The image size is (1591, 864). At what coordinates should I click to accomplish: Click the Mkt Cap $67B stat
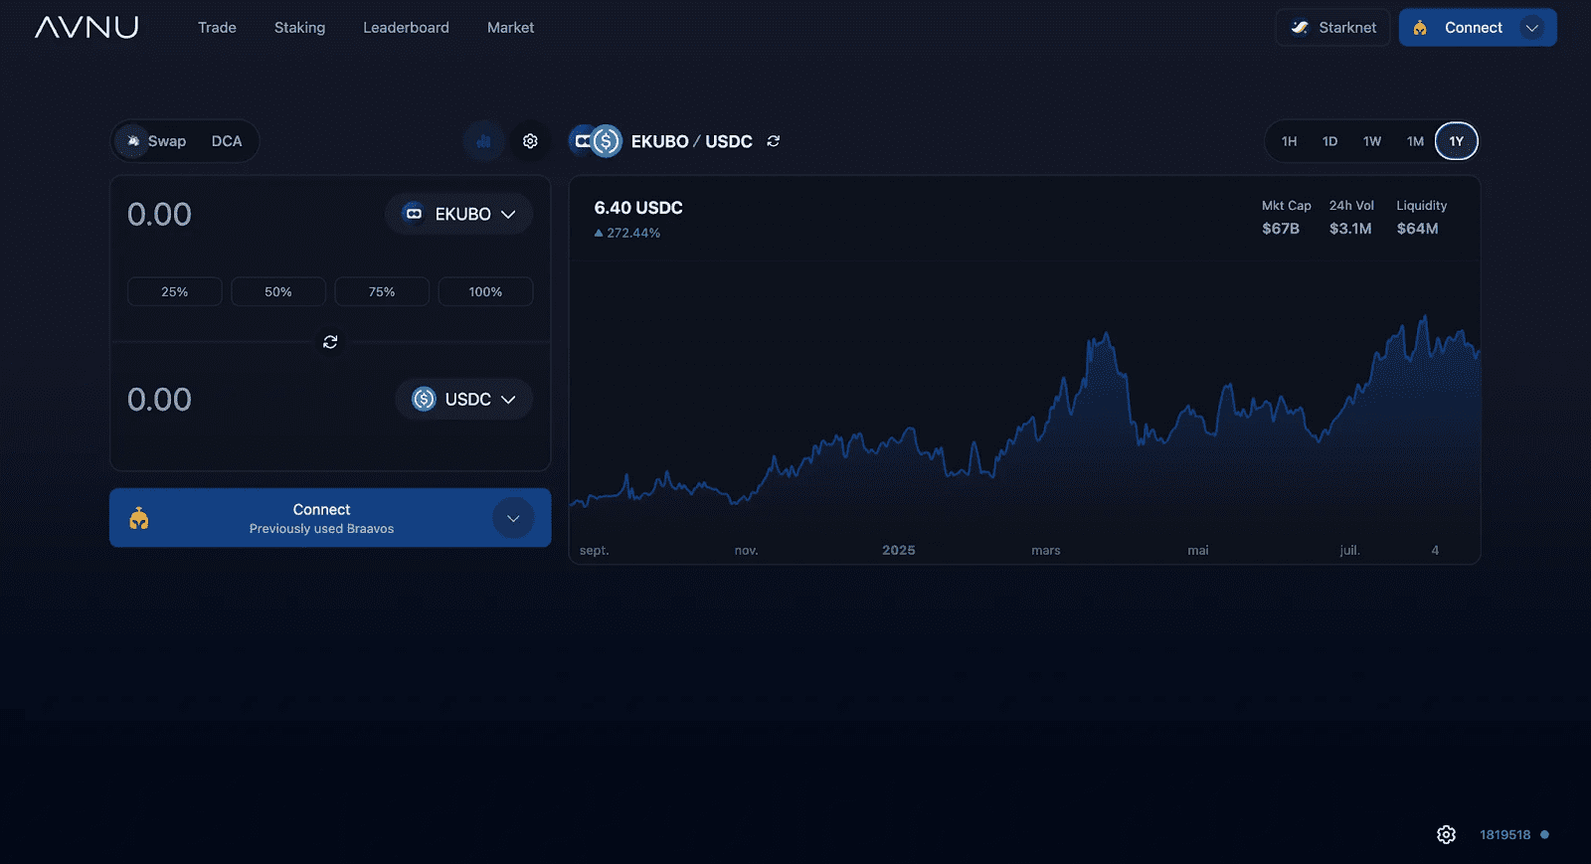[x=1287, y=217]
